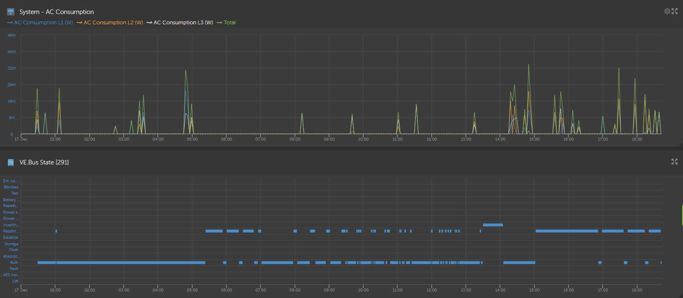Toggle the AC Consumption L2 (W) series
The height and width of the screenshot is (298, 683).
(110, 23)
